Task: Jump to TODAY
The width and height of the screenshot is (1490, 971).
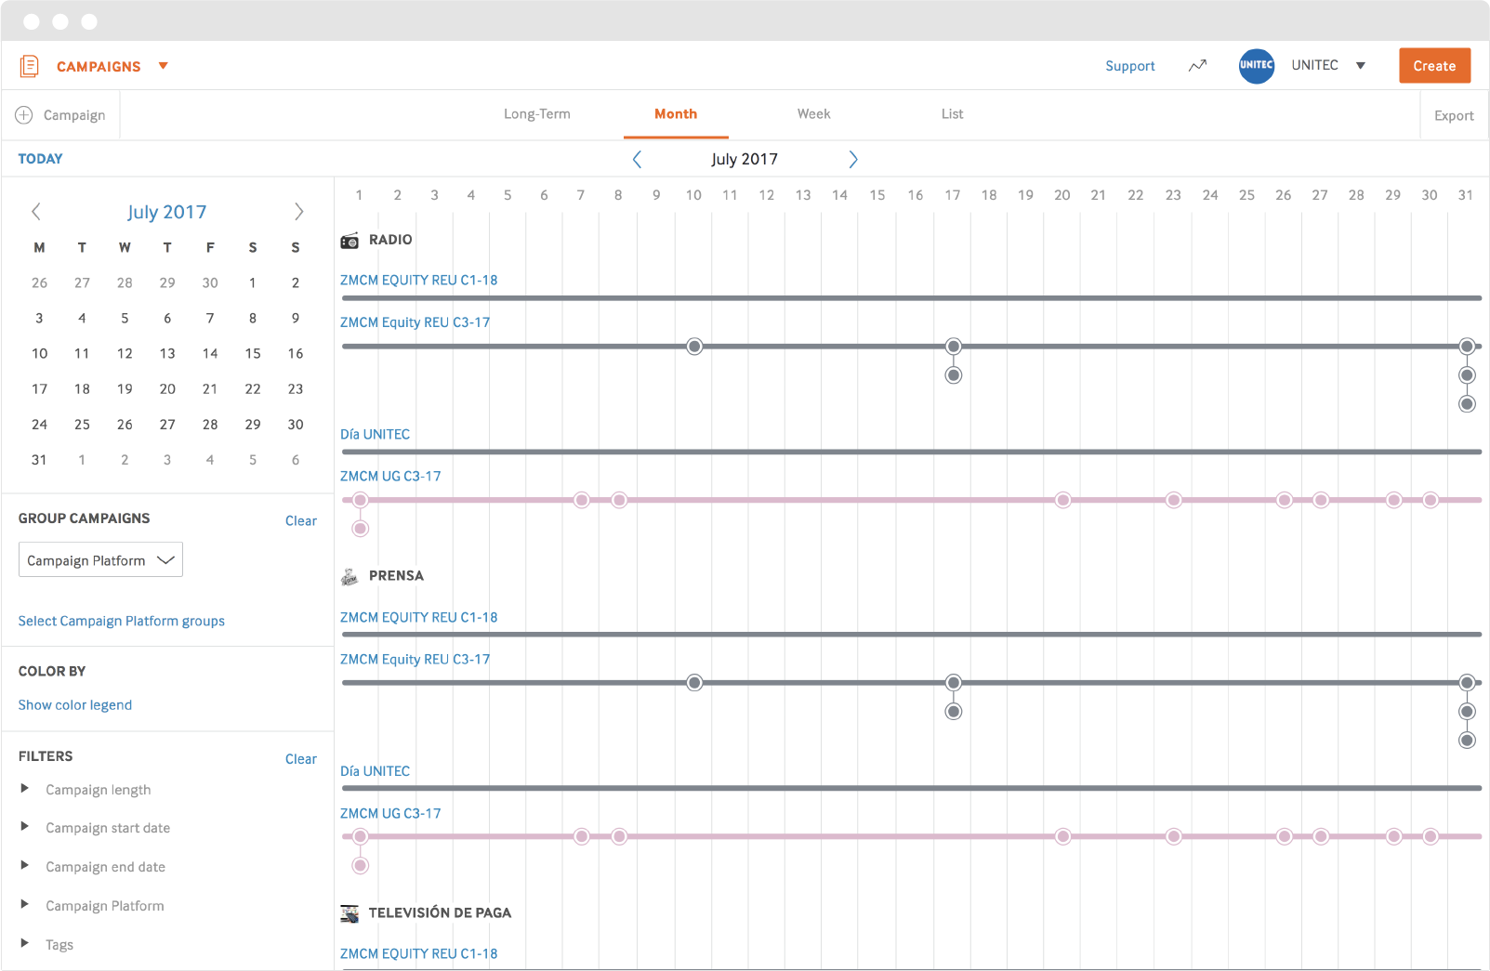Action: pyautogui.click(x=41, y=159)
